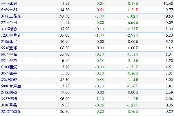Click last-column value 4.61
The height and width of the screenshot is (116, 174).
point(169,67)
